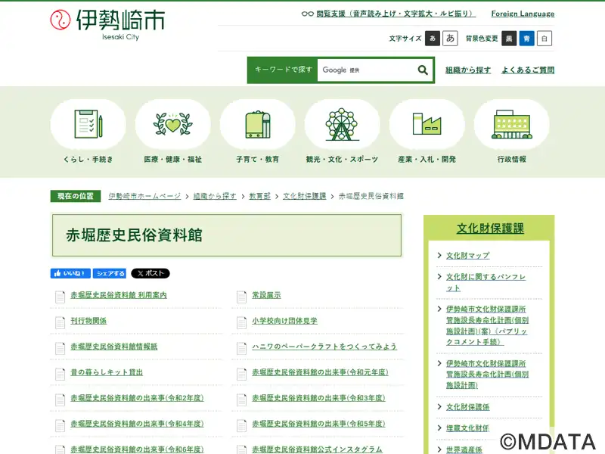Switch background color to black
Image resolution: width=605 pixels, height=454 pixels.
point(510,39)
